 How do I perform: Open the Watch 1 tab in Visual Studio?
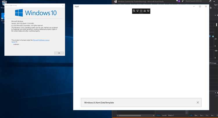pyautogui.click(x=171, y=115)
